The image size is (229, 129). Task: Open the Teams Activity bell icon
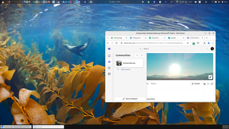109,56
